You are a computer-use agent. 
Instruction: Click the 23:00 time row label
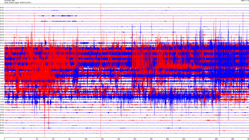(x=2, y=131)
